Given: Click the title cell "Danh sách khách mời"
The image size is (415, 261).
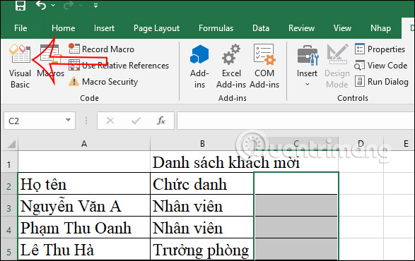Looking at the screenshot, I should [226, 162].
